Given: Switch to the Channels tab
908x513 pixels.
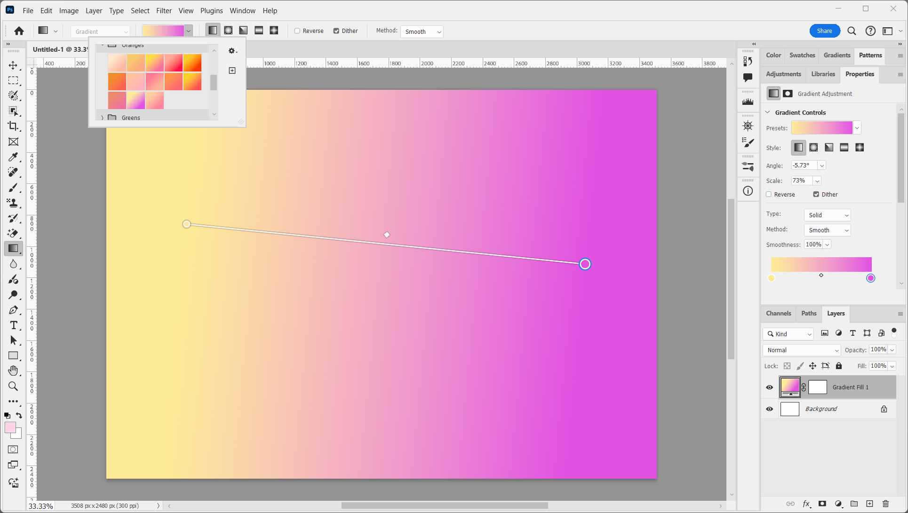Looking at the screenshot, I should (x=778, y=313).
